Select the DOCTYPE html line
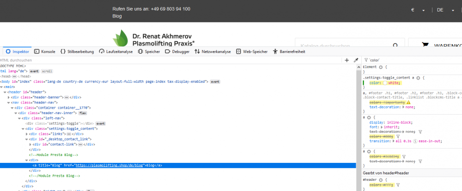Screen dimensions: 462x191 13,66
